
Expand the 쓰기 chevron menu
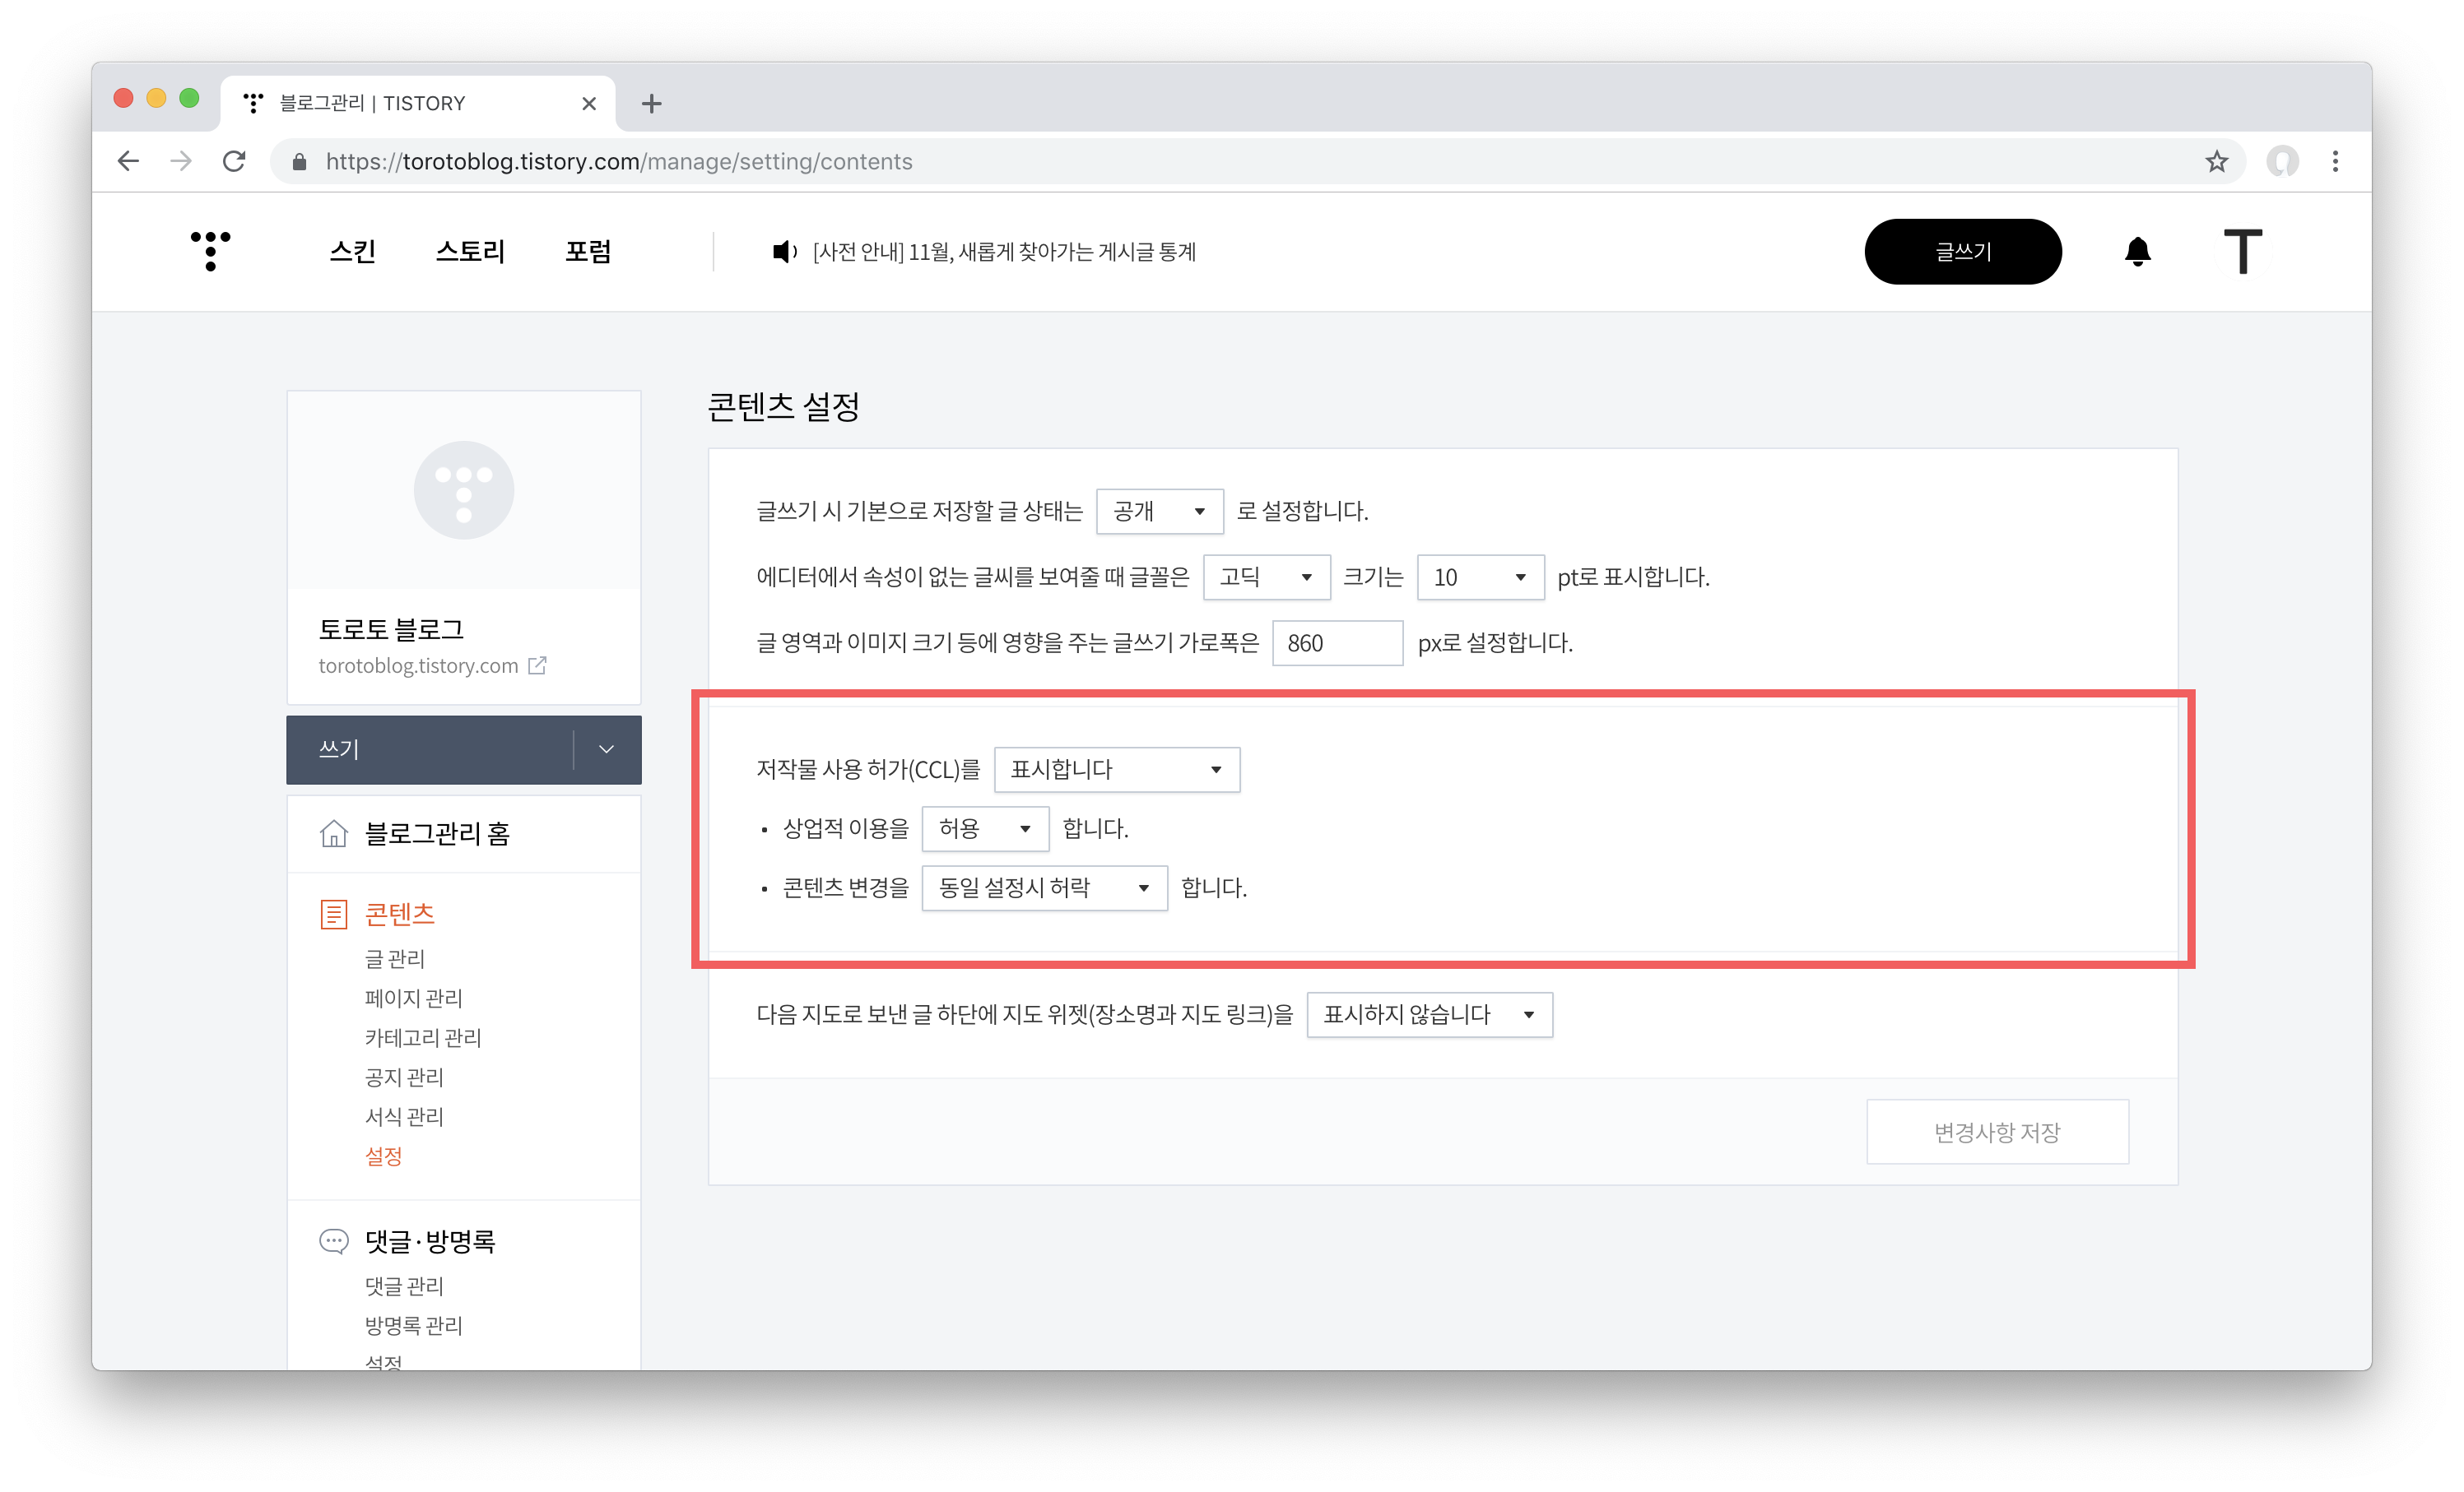click(606, 749)
